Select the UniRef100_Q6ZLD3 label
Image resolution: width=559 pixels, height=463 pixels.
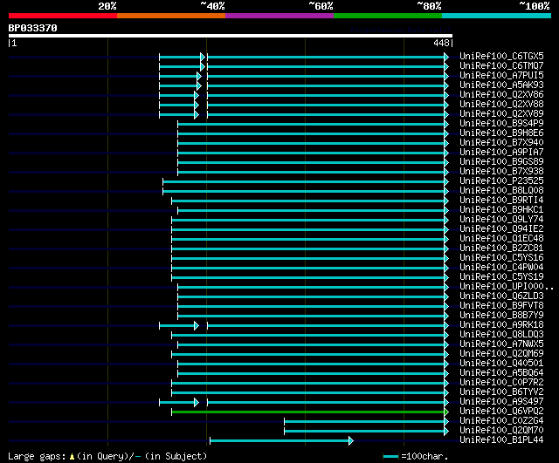(x=501, y=296)
